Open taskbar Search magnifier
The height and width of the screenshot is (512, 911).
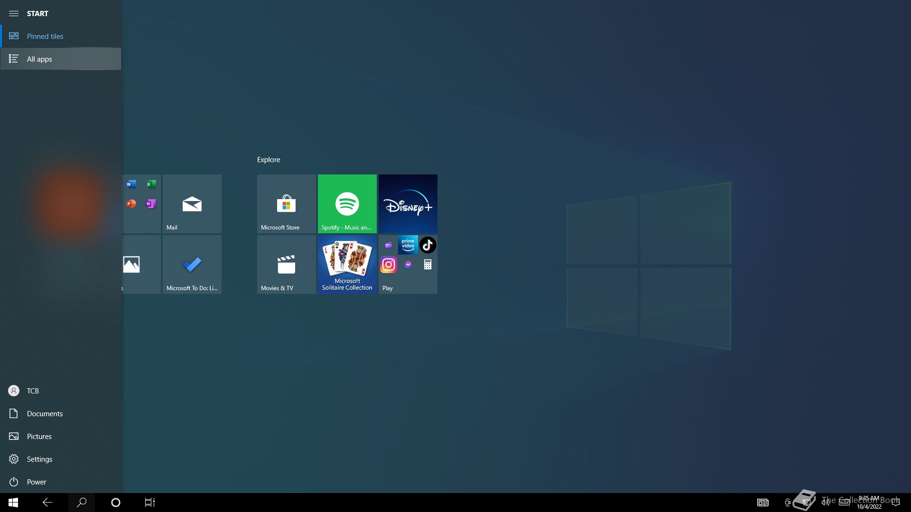tap(82, 503)
